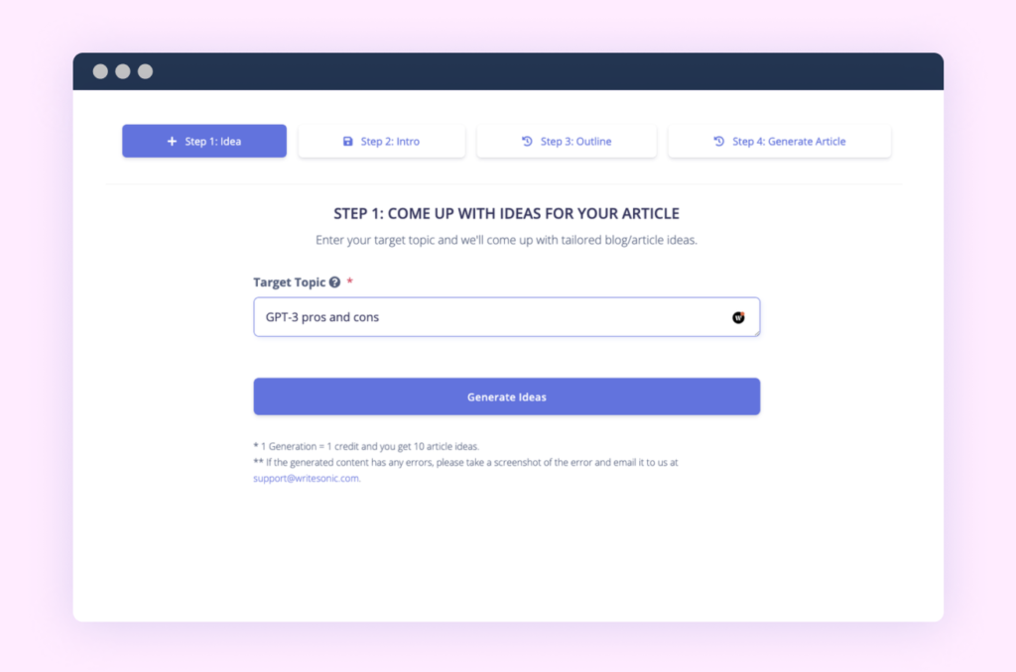Click the red required asterisk
The height and width of the screenshot is (672, 1016).
point(350,280)
